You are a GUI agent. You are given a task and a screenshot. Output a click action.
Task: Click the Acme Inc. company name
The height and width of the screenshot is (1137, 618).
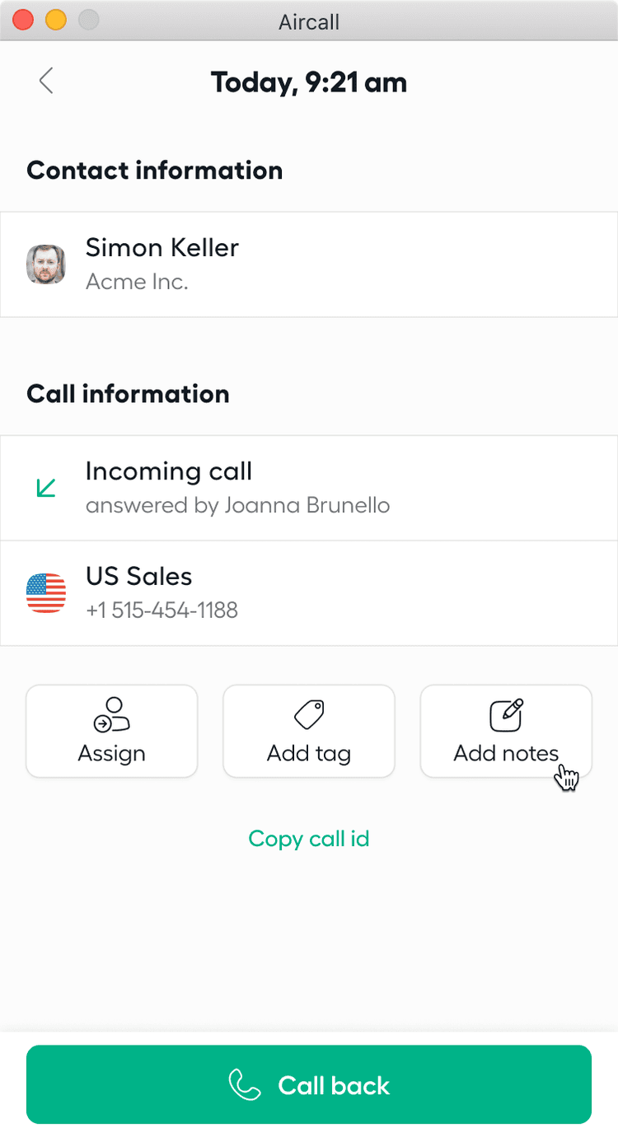pyautogui.click(x=137, y=282)
